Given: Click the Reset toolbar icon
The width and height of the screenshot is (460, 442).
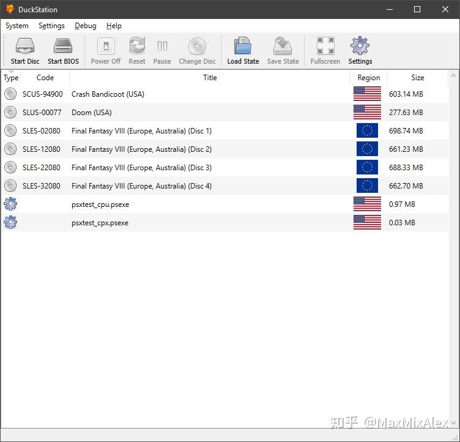Looking at the screenshot, I should [x=137, y=45].
